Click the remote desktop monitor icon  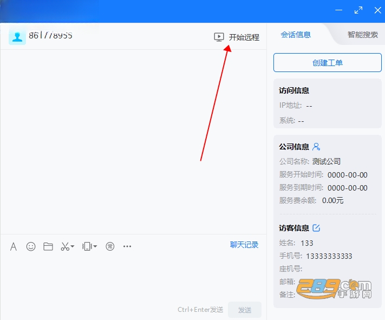219,37
